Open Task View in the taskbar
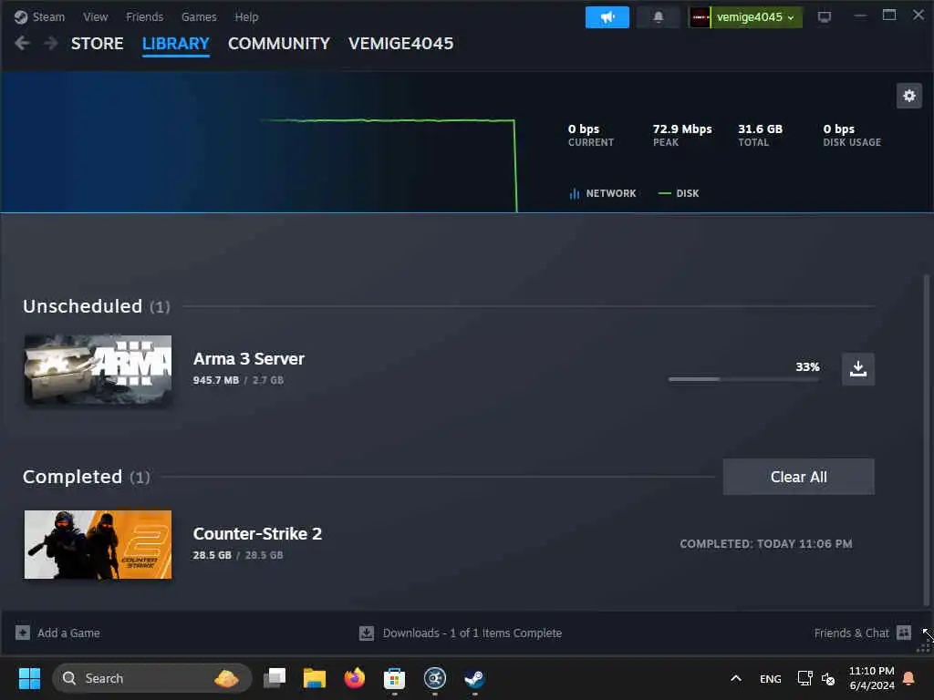 [x=275, y=678]
